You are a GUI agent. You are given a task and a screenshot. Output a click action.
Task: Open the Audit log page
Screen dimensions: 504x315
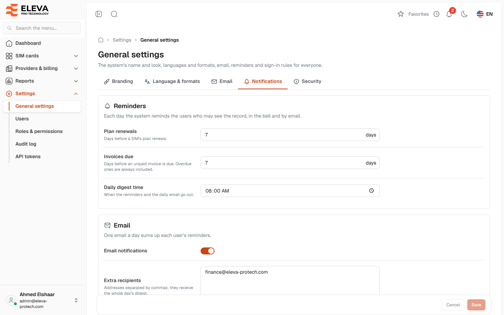26,144
